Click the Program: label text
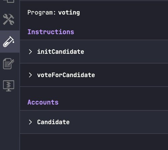Screen dimensions: 168x150 tap(42, 12)
